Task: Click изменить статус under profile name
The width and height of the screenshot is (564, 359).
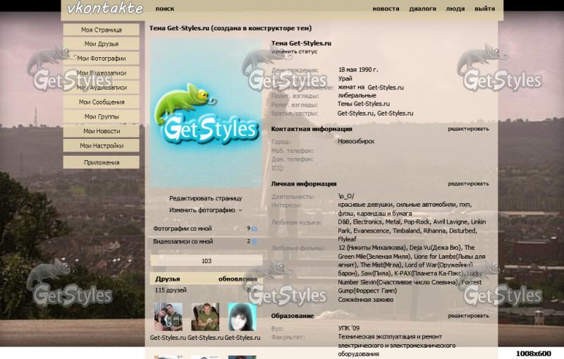Action: [295, 51]
